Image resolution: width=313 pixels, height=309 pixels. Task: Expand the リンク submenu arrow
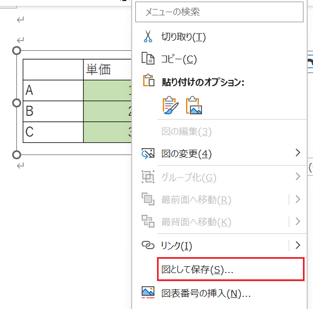(x=298, y=245)
